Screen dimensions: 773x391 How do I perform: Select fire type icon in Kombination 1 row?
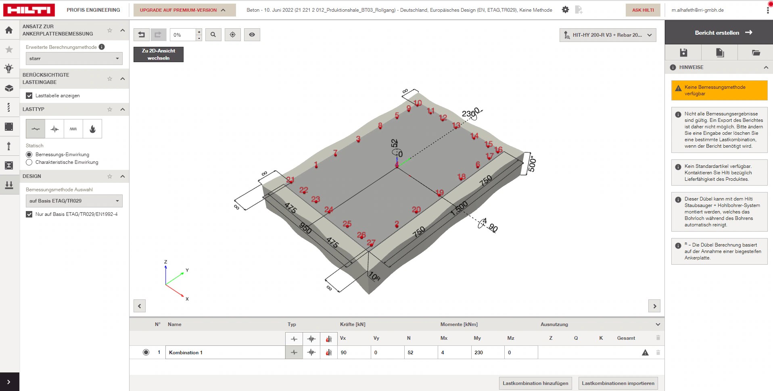tap(329, 352)
